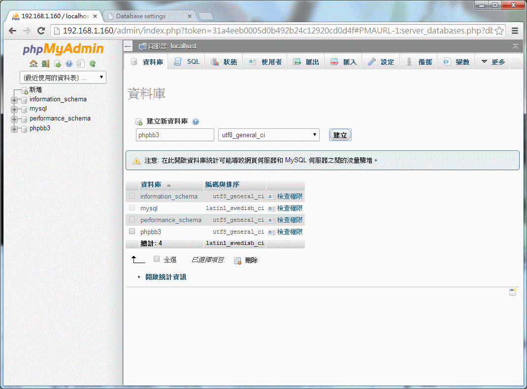Expand information_schema in the tree
The height and width of the screenshot is (389, 527).
pos(14,100)
